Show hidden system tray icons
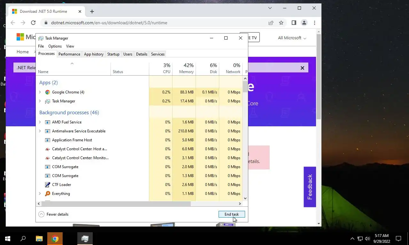Image resolution: width=409 pixels, height=245 pixels. (352, 239)
